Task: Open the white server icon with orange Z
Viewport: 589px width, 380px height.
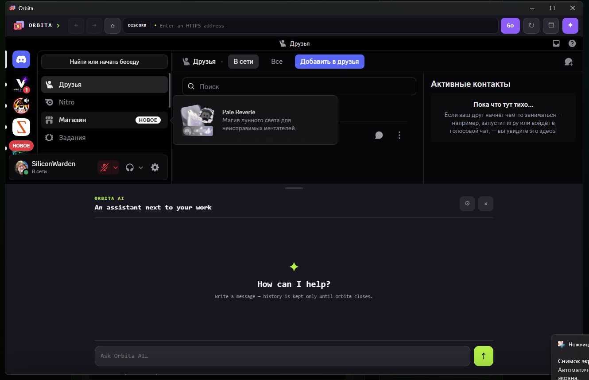Action: pos(21,127)
